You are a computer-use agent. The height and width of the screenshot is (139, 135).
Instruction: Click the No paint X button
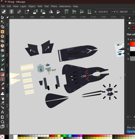(129, 28)
